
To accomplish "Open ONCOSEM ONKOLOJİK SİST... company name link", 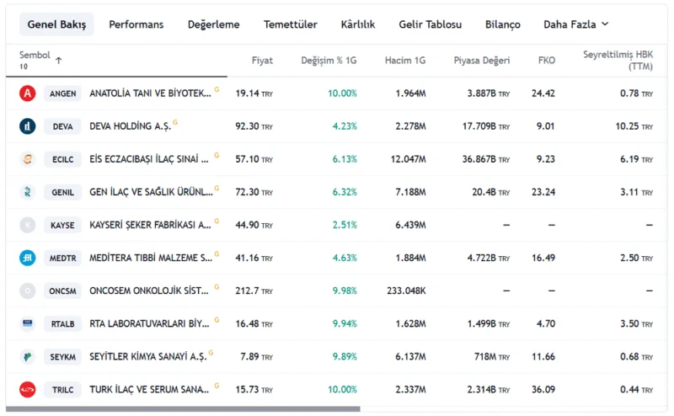I will click(149, 291).
